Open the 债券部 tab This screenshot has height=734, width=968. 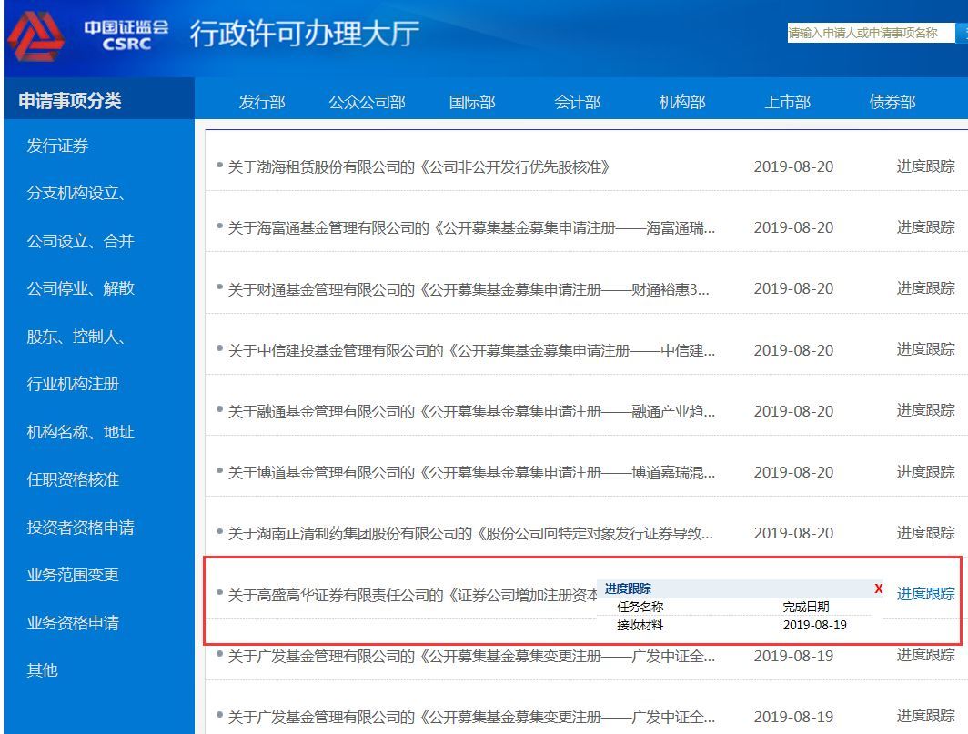click(x=892, y=102)
